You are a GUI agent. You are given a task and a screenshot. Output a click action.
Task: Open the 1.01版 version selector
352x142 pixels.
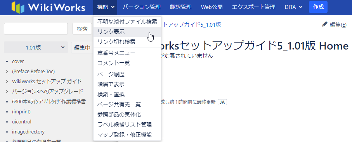[x=36, y=48]
